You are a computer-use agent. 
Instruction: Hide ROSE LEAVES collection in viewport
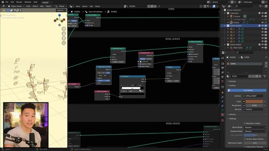coord(262,26)
